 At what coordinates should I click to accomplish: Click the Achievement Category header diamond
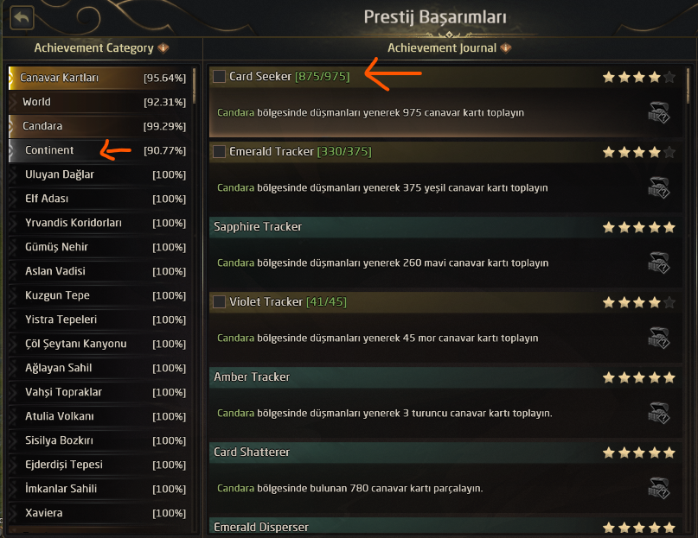163,48
